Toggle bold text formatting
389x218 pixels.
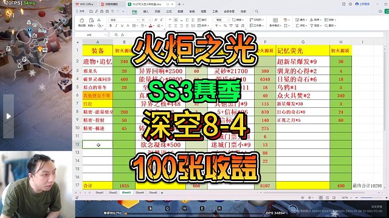click(111, 25)
